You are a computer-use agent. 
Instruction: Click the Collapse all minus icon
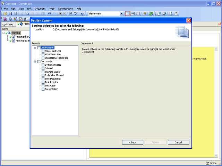pyautogui.click(x=65, y=14)
